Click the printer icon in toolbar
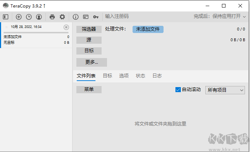 click(x=52, y=17)
